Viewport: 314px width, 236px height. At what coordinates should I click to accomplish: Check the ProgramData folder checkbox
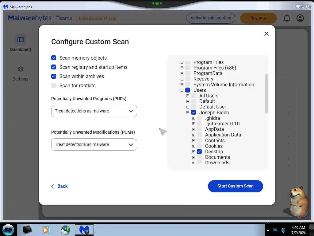click(188, 73)
